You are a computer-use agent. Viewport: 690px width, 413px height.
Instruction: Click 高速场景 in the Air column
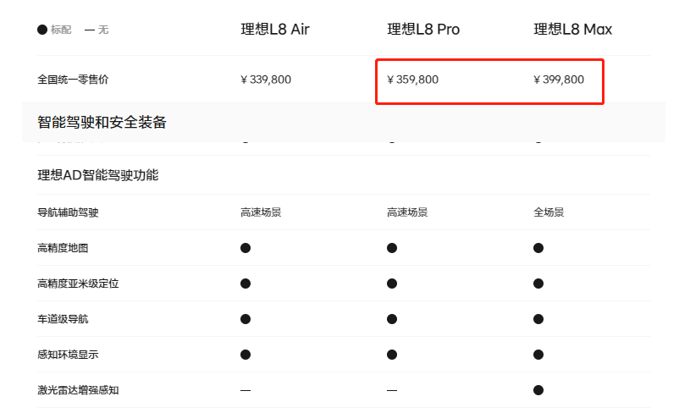tap(261, 212)
